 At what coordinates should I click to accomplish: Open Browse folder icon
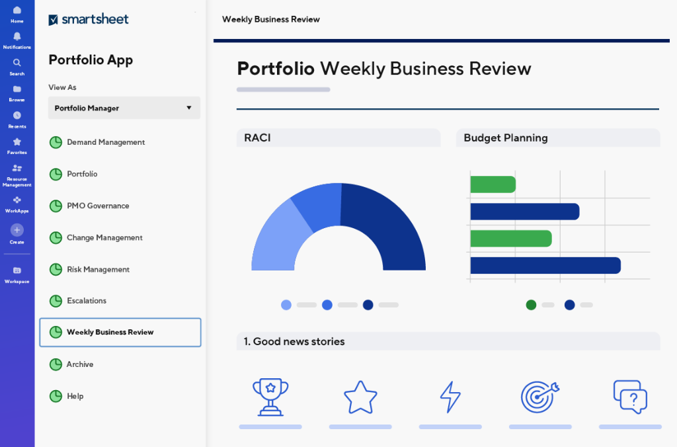(17, 89)
